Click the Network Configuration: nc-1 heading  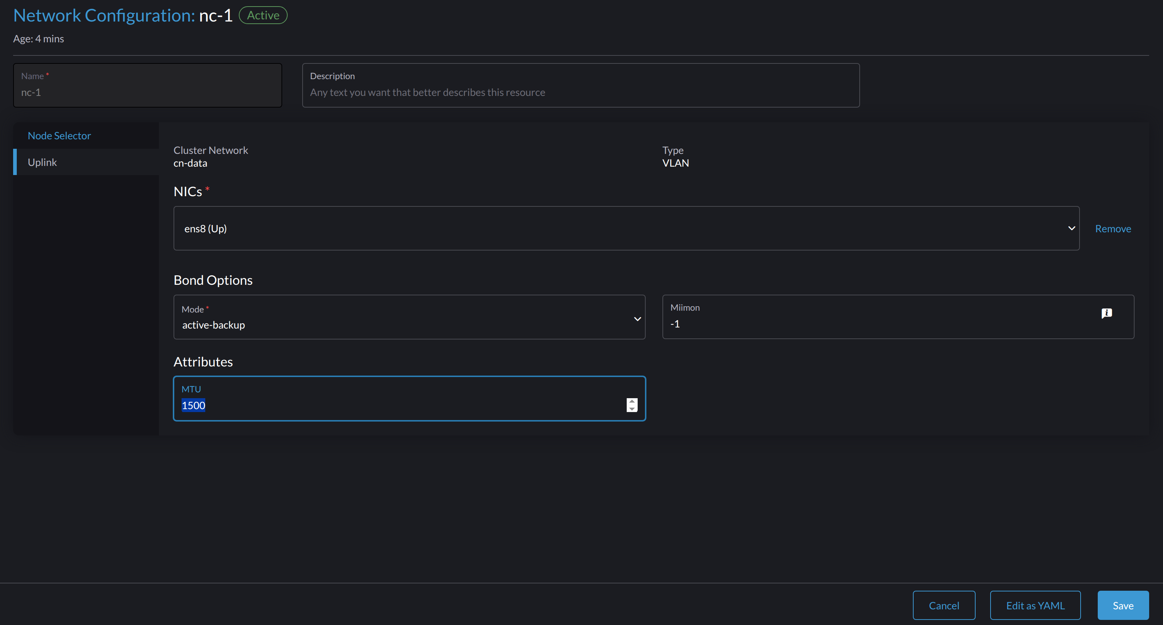point(122,15)
